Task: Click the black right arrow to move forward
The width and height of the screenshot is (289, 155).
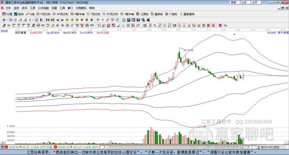Action: pos(62,20)
